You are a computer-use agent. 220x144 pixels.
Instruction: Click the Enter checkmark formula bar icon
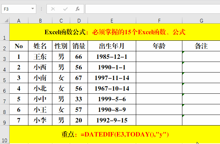pyautogui.click(x=65, y=9)
